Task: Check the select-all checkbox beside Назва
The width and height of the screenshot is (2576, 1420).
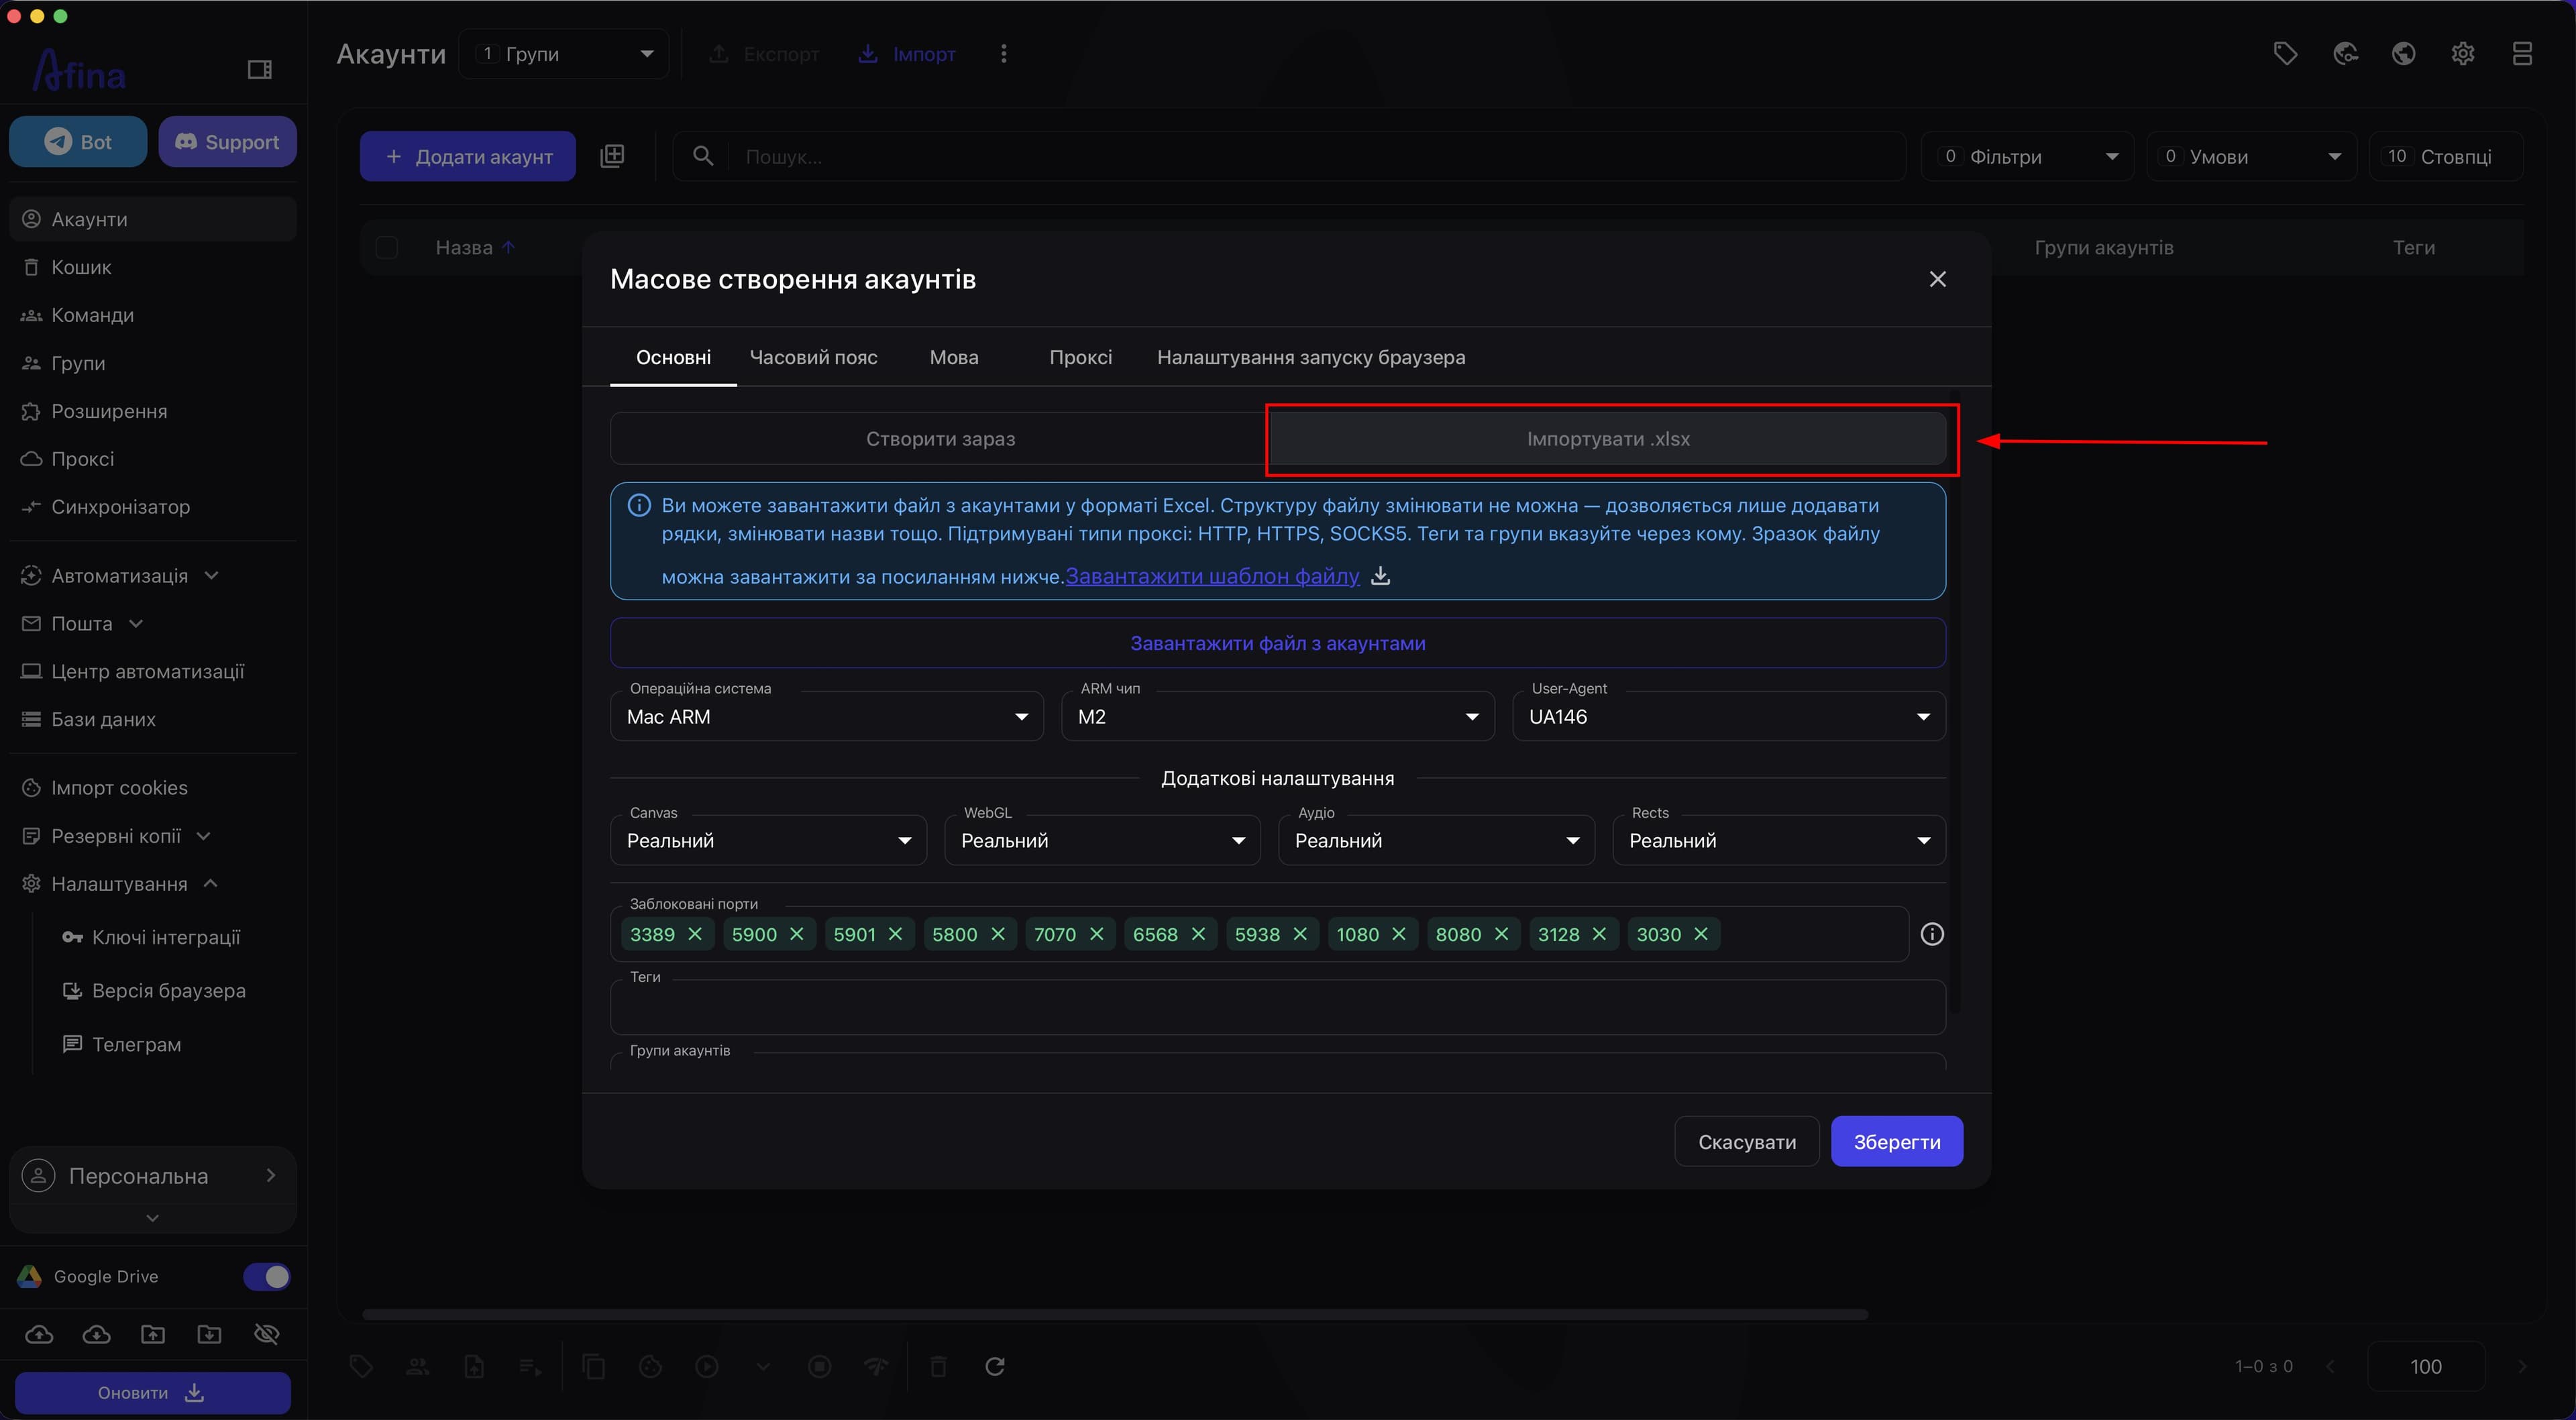Action: click(x=387, y=247)
